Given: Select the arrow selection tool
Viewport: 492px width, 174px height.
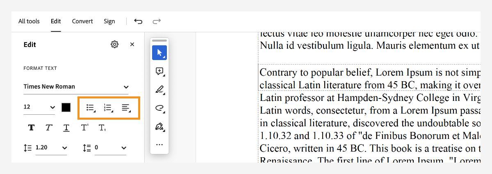Looking at the screenshot, I should tap(159, 53).
